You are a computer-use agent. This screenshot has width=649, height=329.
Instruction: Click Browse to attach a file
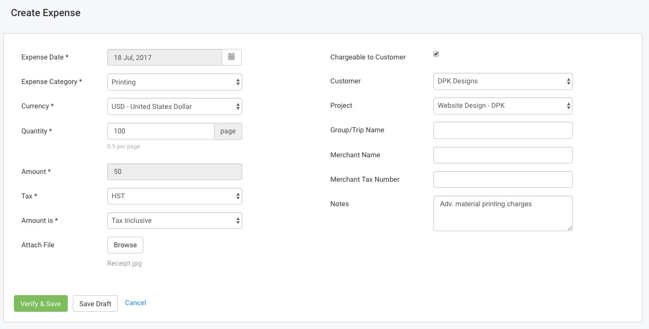(125, 245)
